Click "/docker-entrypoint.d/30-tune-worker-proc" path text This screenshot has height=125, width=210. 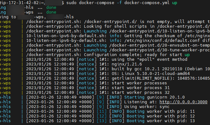click(x=160, y=50)
